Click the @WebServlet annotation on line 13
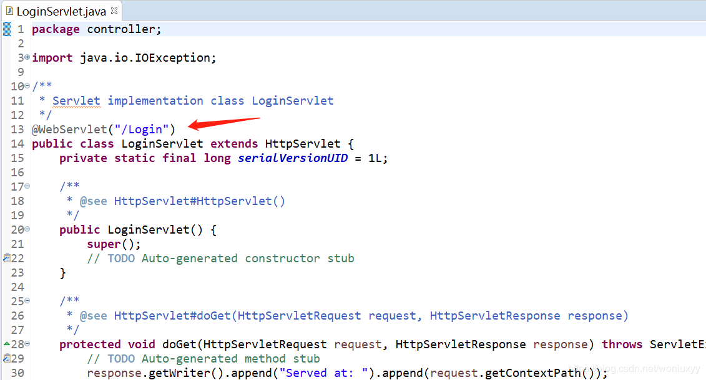Image resolution: width=706 pixels, height=380 pixels. pos(104,130)
